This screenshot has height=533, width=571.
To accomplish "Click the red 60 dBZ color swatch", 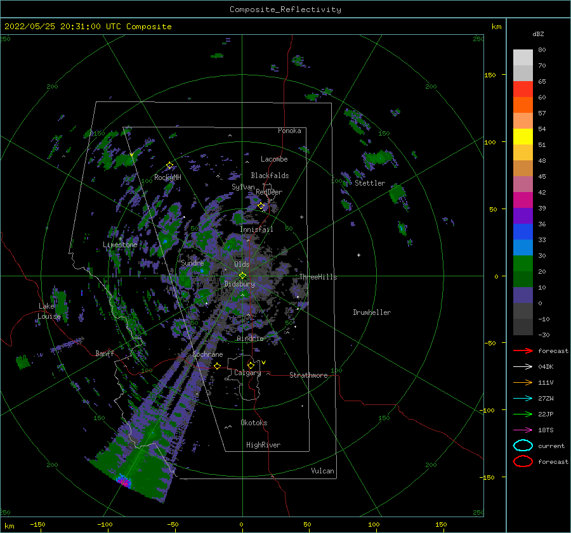I will click(x=523, y=89).
